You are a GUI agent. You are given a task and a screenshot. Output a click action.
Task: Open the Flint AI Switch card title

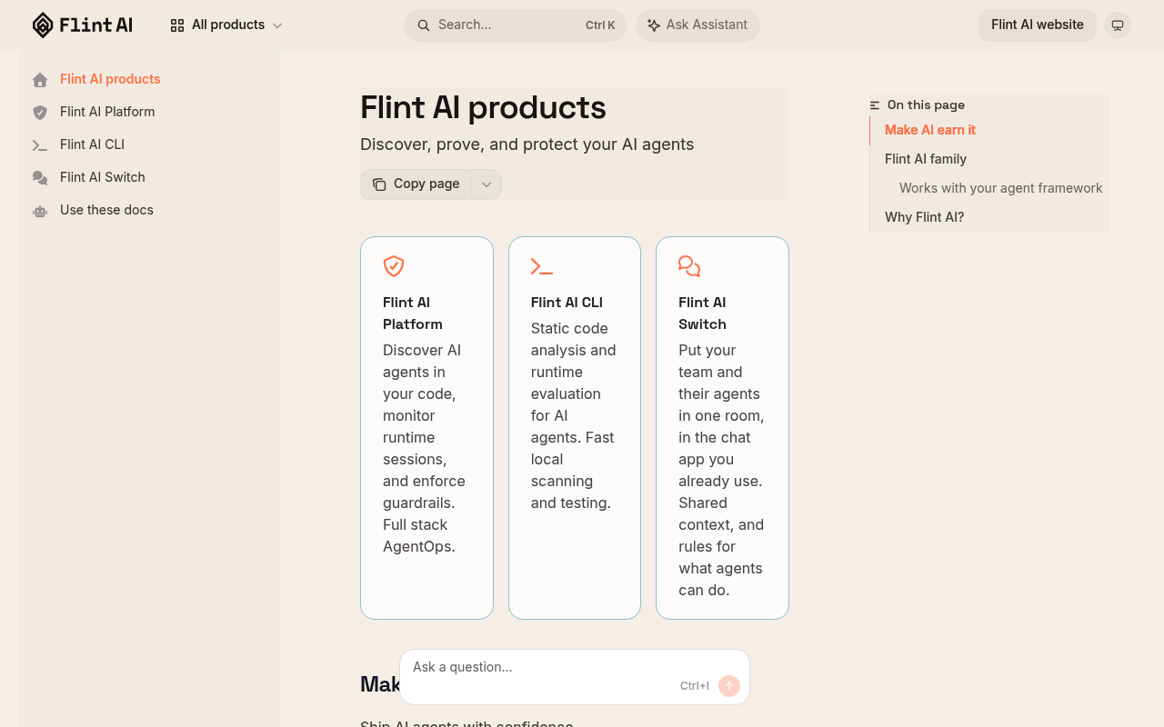coord(702,314)
